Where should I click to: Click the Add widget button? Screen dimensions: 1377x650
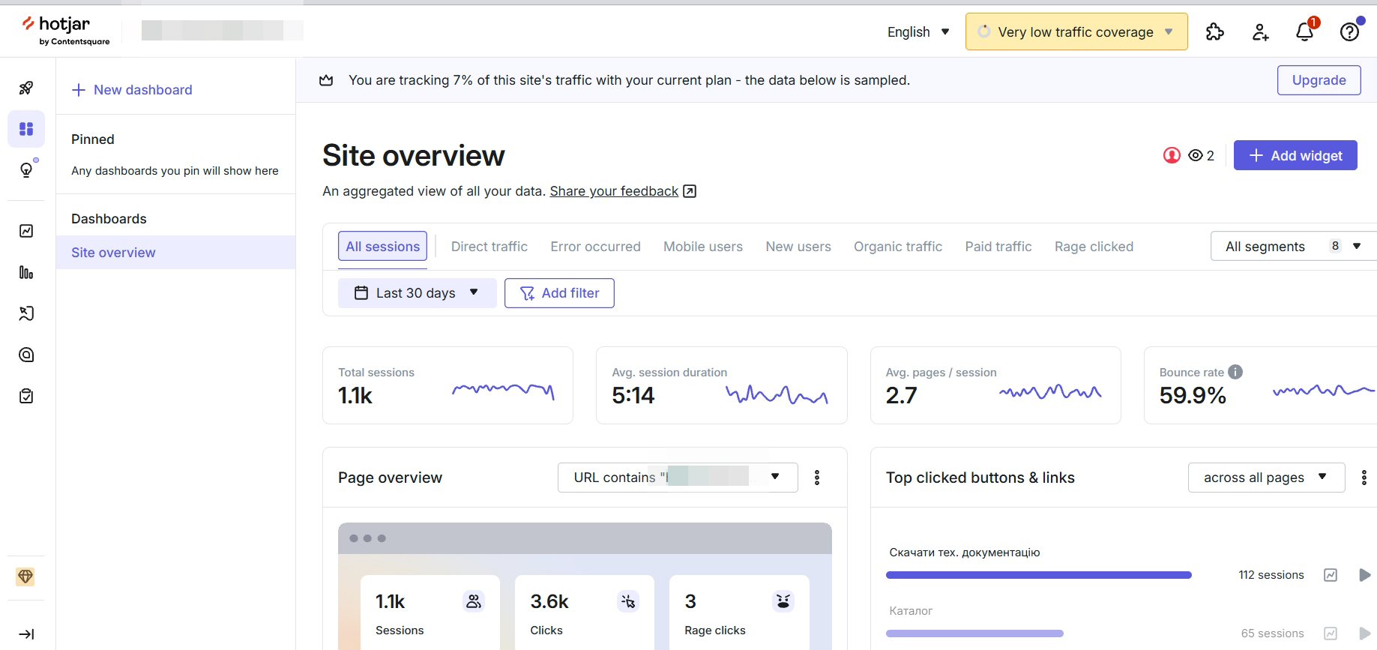coord(1295,155)
